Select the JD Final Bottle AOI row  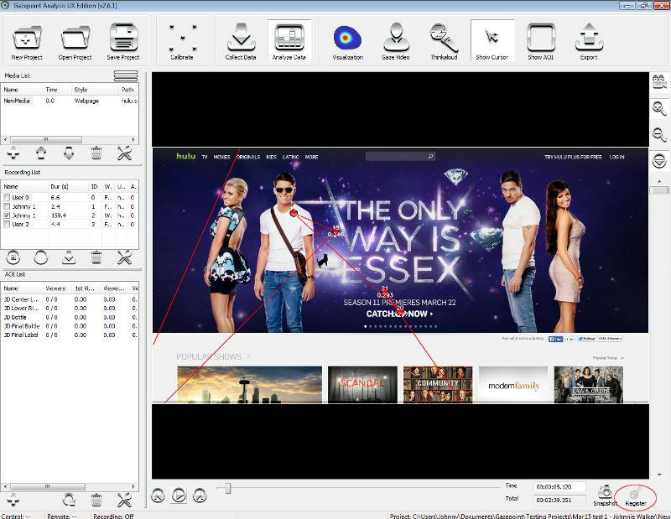coord(70,326)
